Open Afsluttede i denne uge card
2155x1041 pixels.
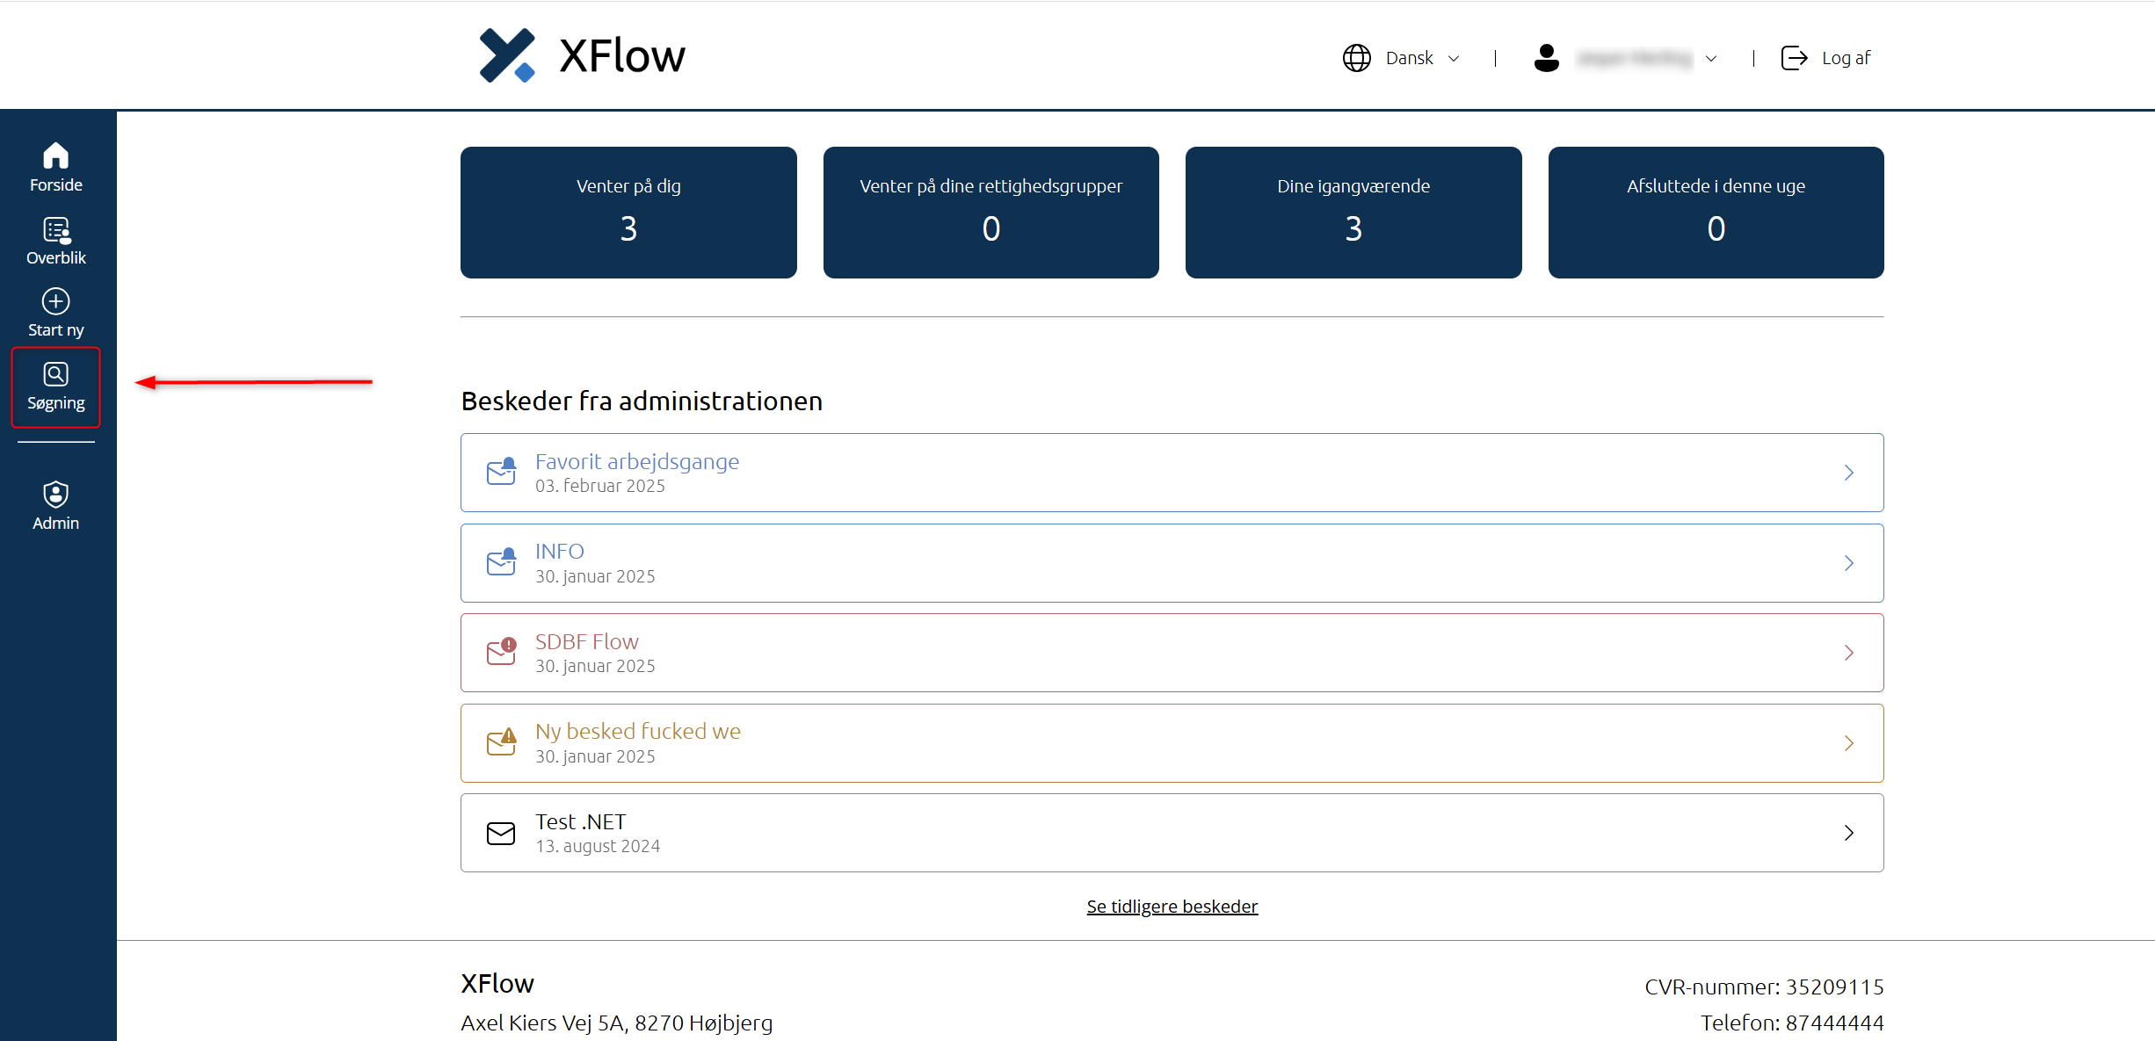point(1716,213)
